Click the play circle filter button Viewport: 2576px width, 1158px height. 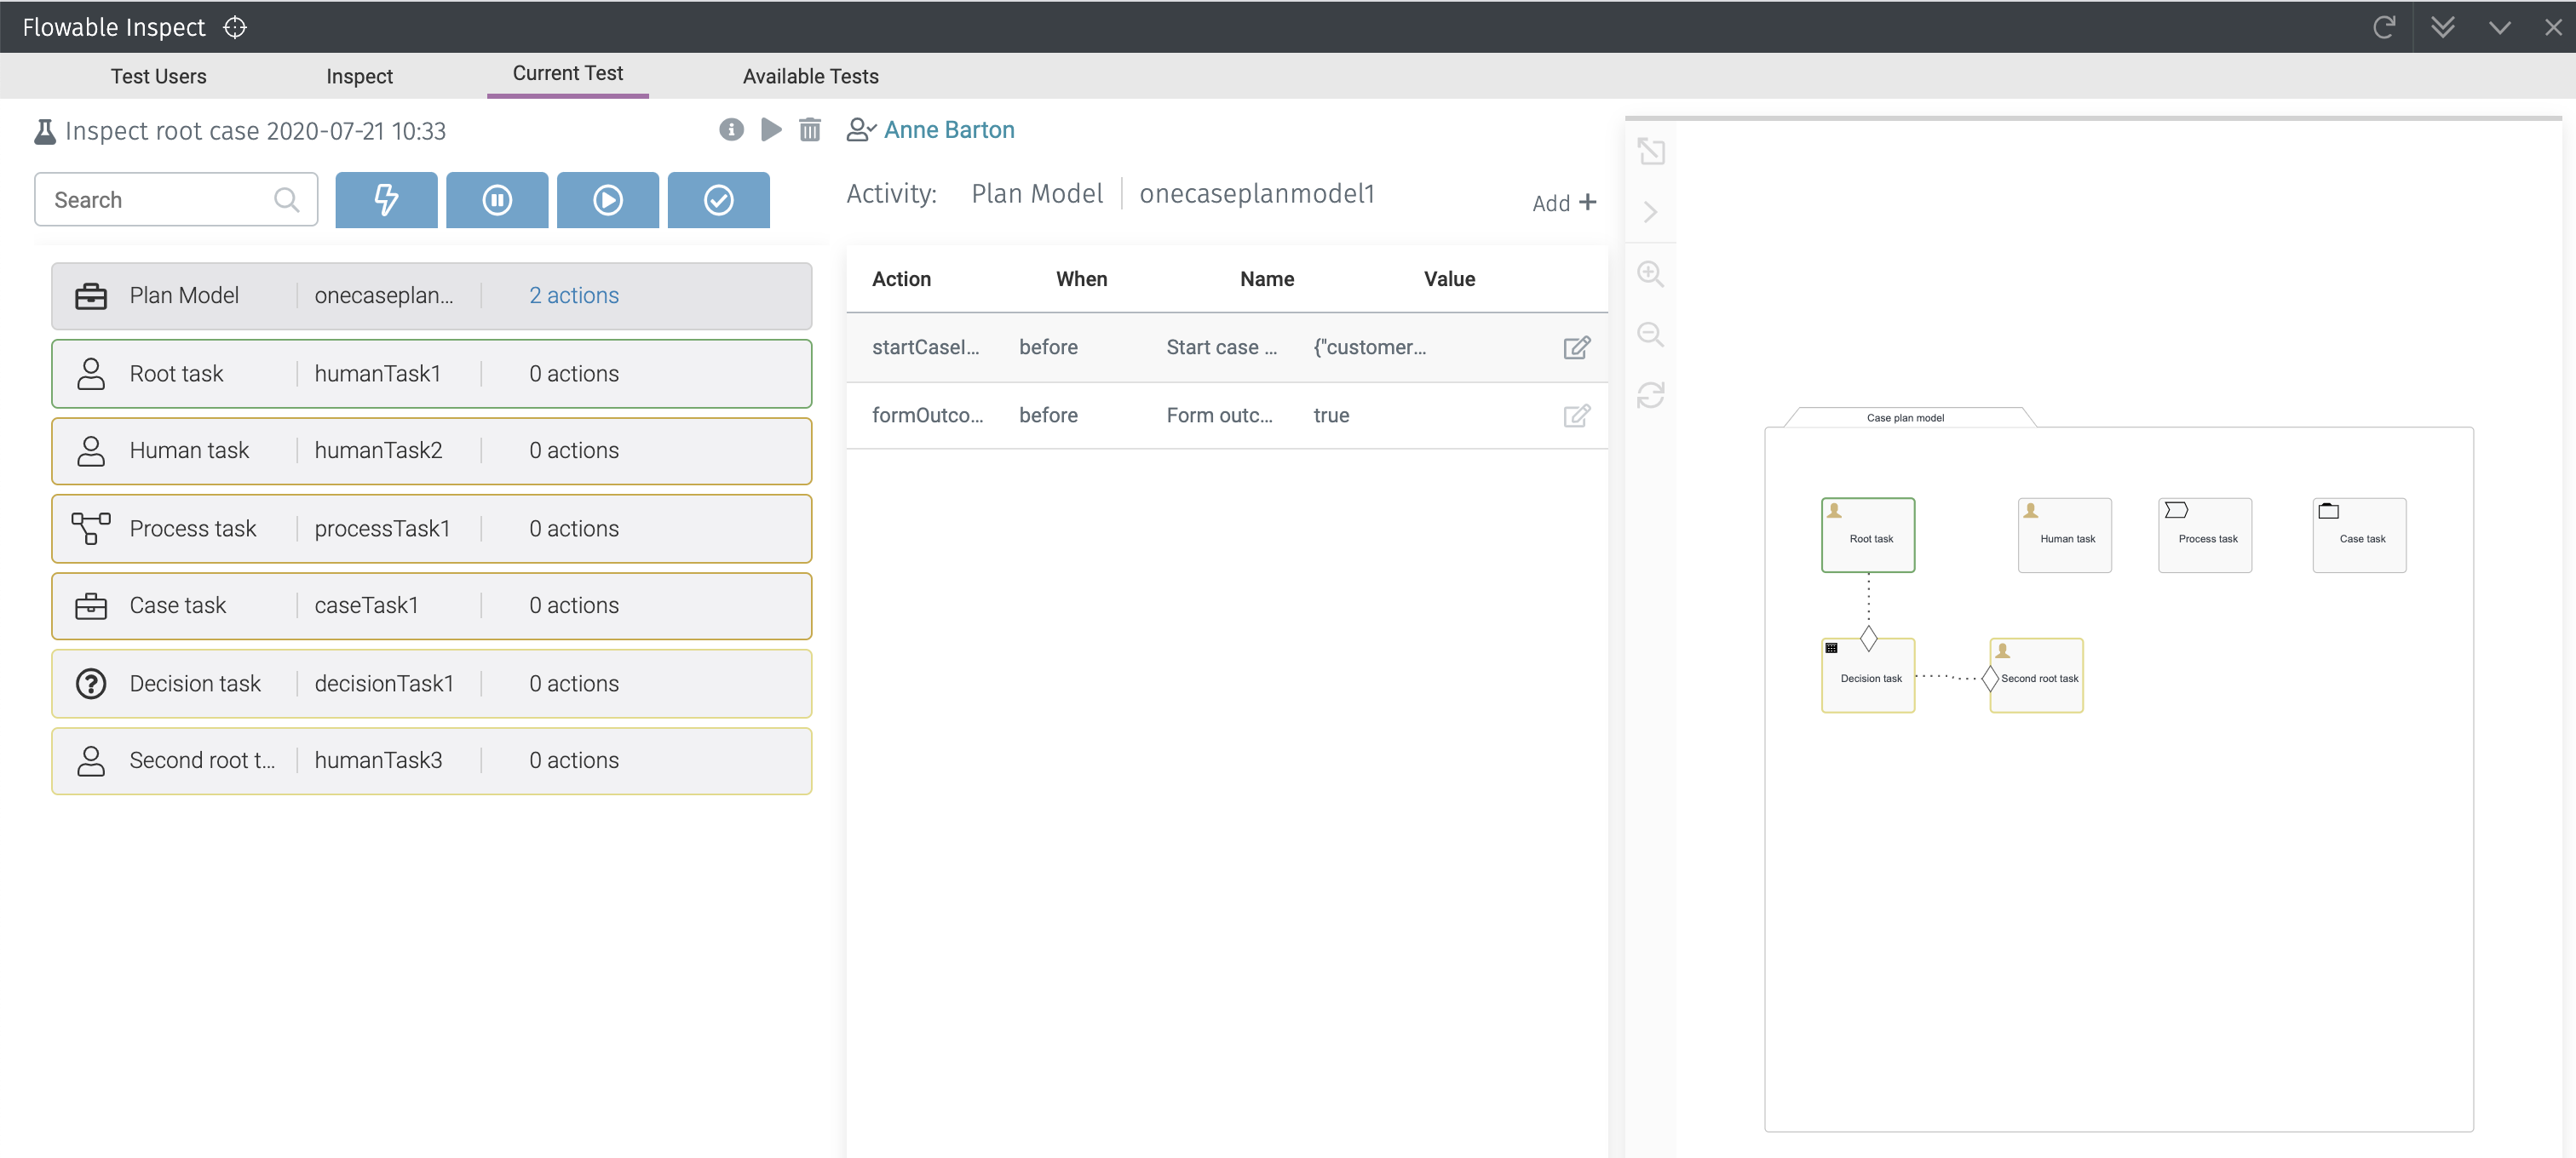[x=607, y=200]
